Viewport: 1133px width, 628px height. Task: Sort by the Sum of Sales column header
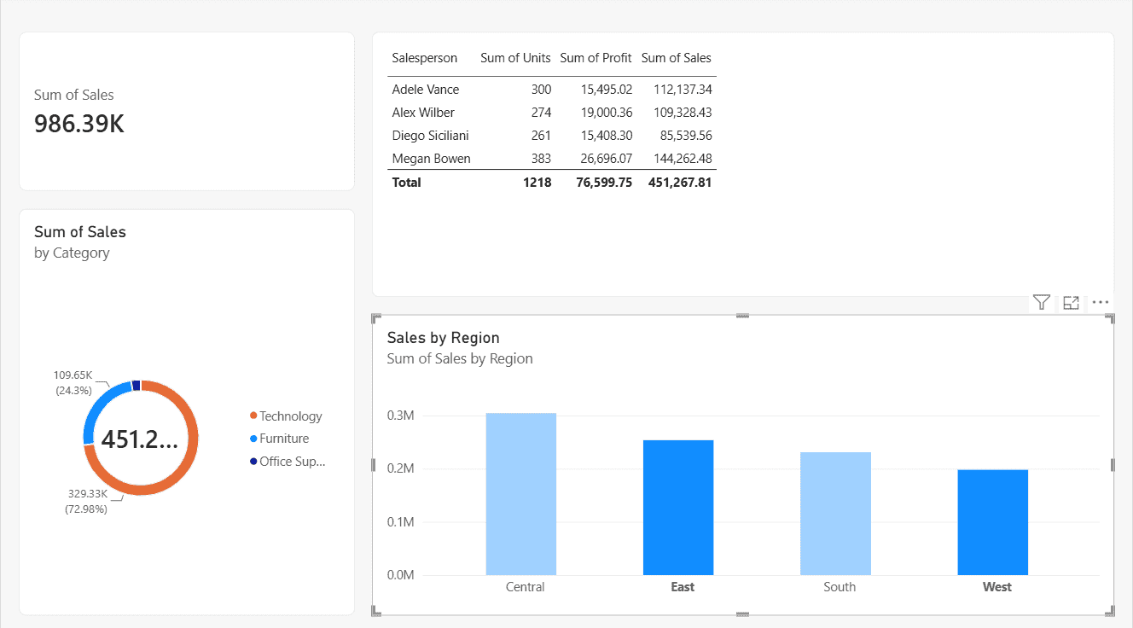[676, 58]
